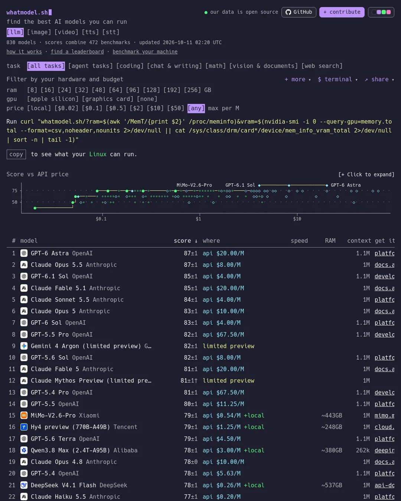401x501 pixels.
Task: Set the price filter to local
Action: 39,108
